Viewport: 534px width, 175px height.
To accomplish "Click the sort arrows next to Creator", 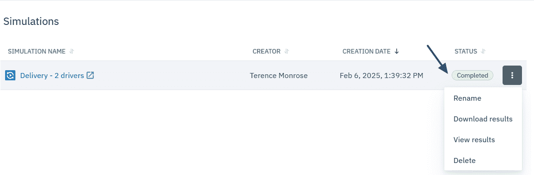I will pos(286,52).
